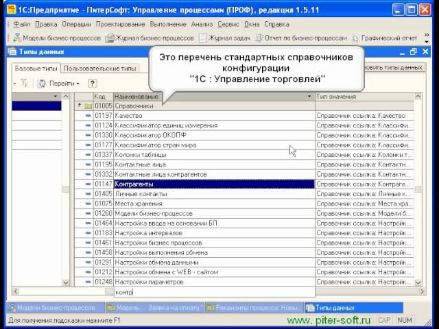This screenshot has height=329, width=439.
Task: Open the left pane header dropdown arrow
Action: 55,96
